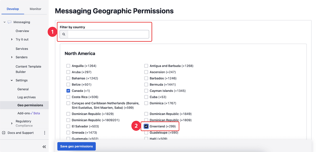Expand Try it out

(x=12, y=39)
